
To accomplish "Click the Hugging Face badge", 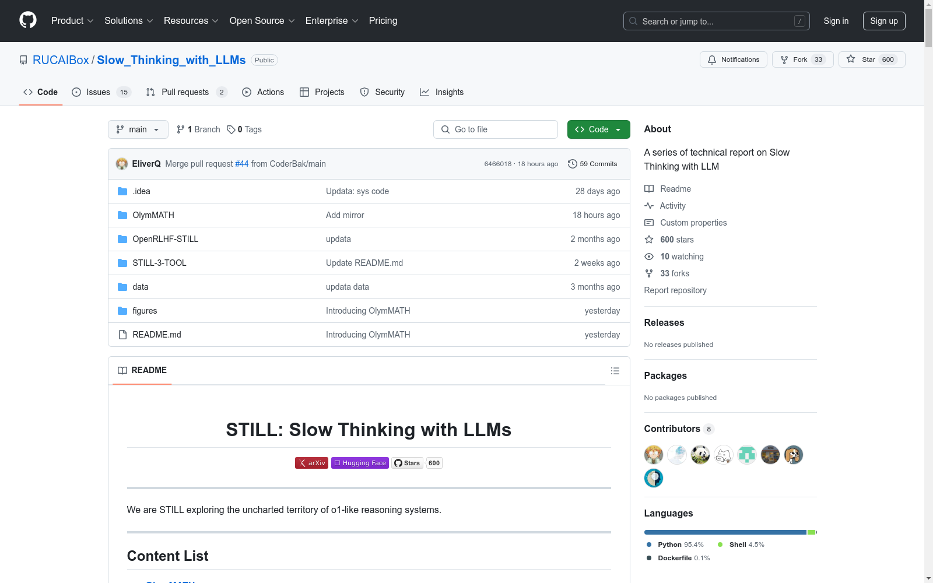I will click(360, 463).
